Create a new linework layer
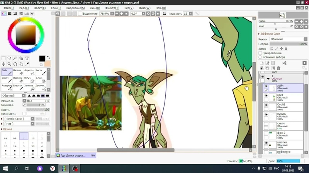The height and width of the screenshot is (173, 309). click(x=267, y=63)
